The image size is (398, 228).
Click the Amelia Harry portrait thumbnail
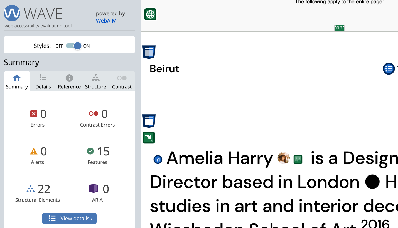[x=284, y=158]
